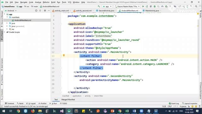Toggle the 2: Favorites side panel
The width and height of the screenshot is (202, 114).
click(2, 80)
